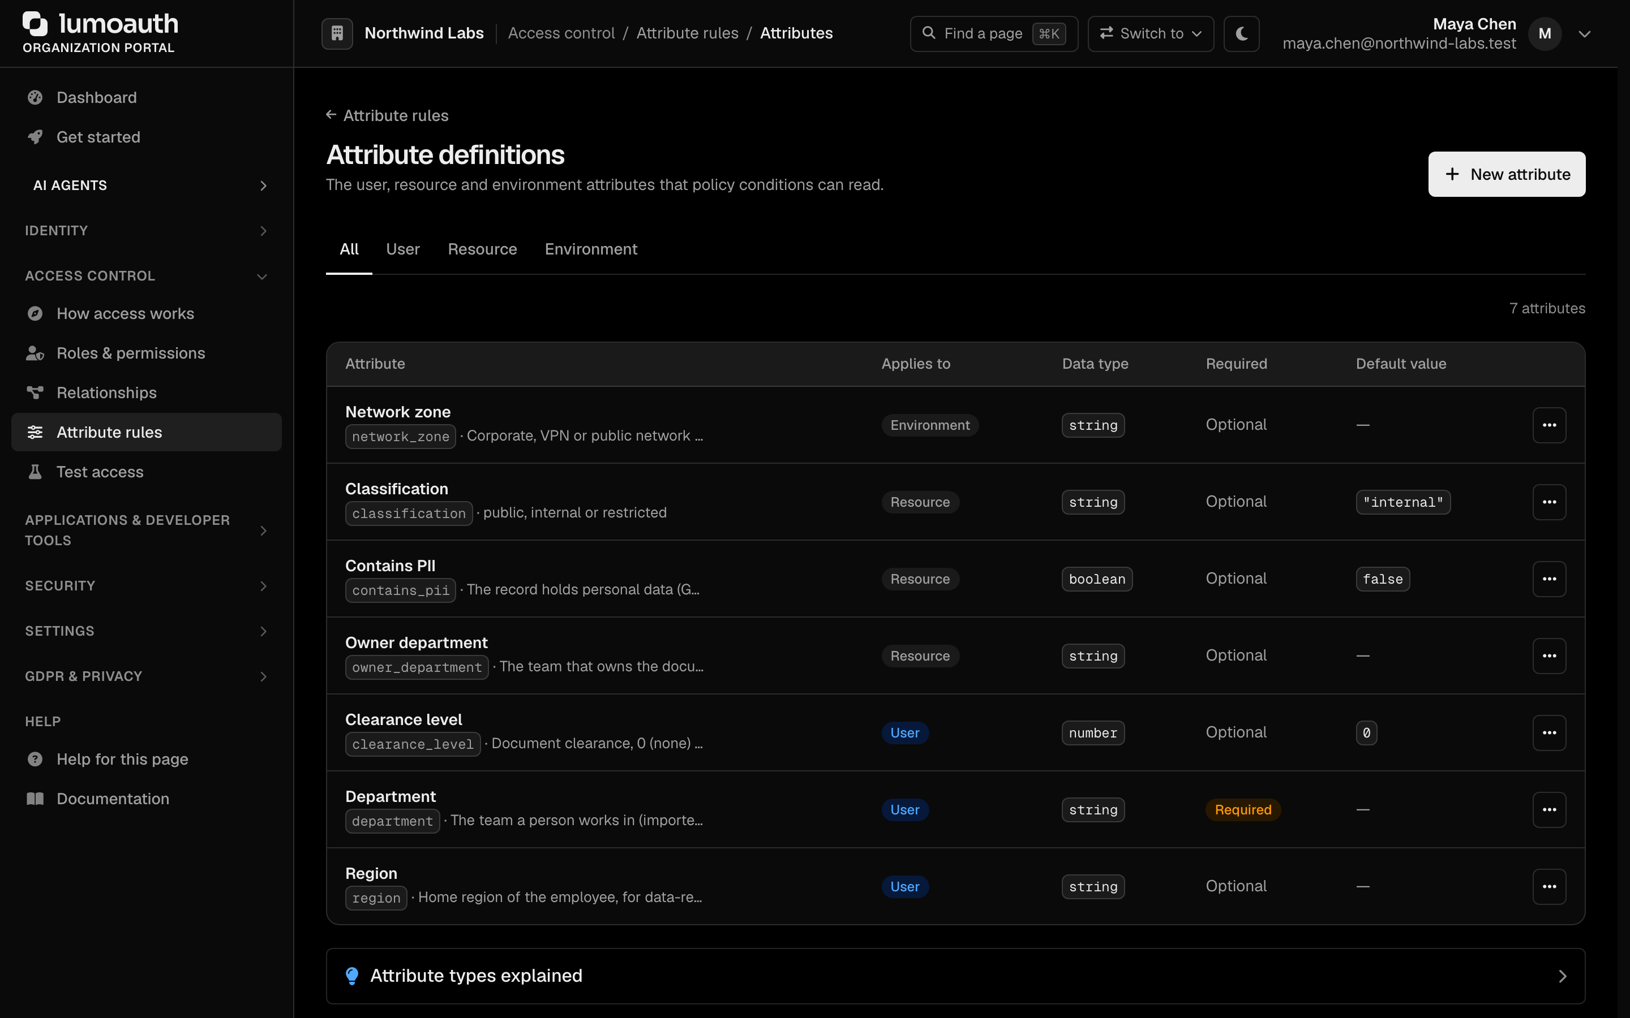
Task: Click the network_zone key chip
Action: point(400,436)
